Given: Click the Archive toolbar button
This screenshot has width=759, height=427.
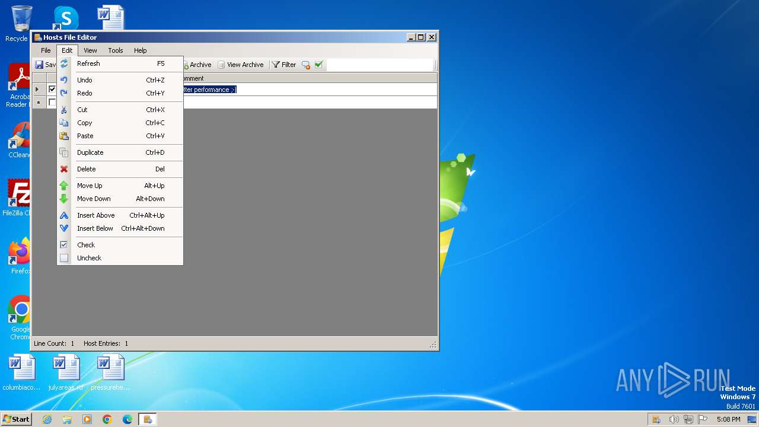Looking at the screenshot, I should point(198,65).
